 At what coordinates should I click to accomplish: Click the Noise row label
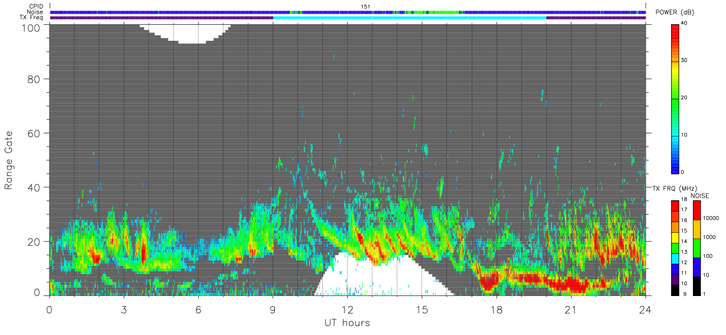click(x=36, y=12)
